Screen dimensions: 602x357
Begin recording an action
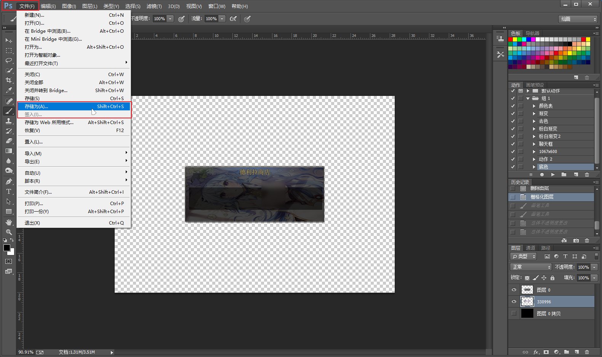coord(542,175)
